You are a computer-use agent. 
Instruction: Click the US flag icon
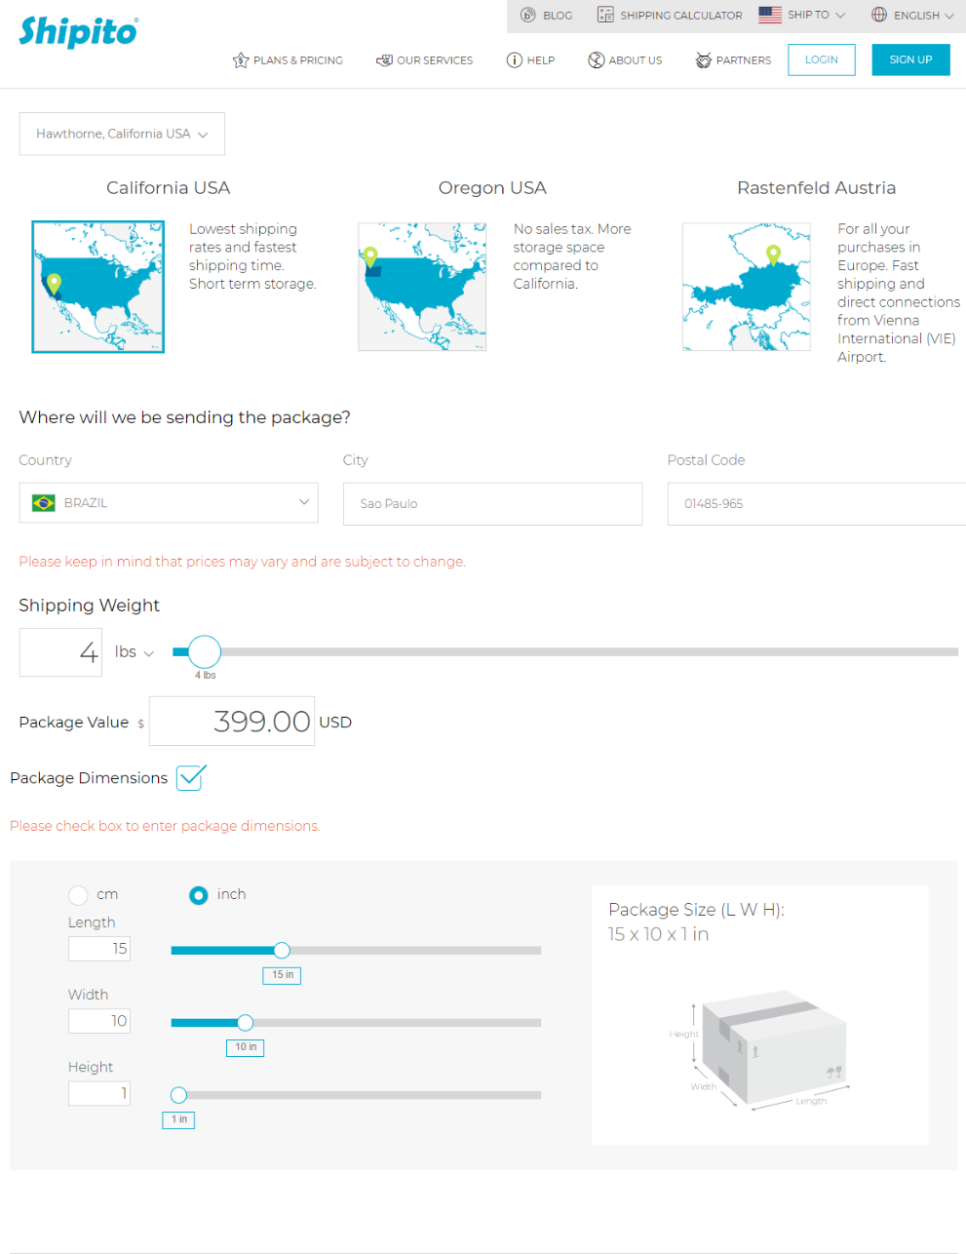[x=770, y=15]
